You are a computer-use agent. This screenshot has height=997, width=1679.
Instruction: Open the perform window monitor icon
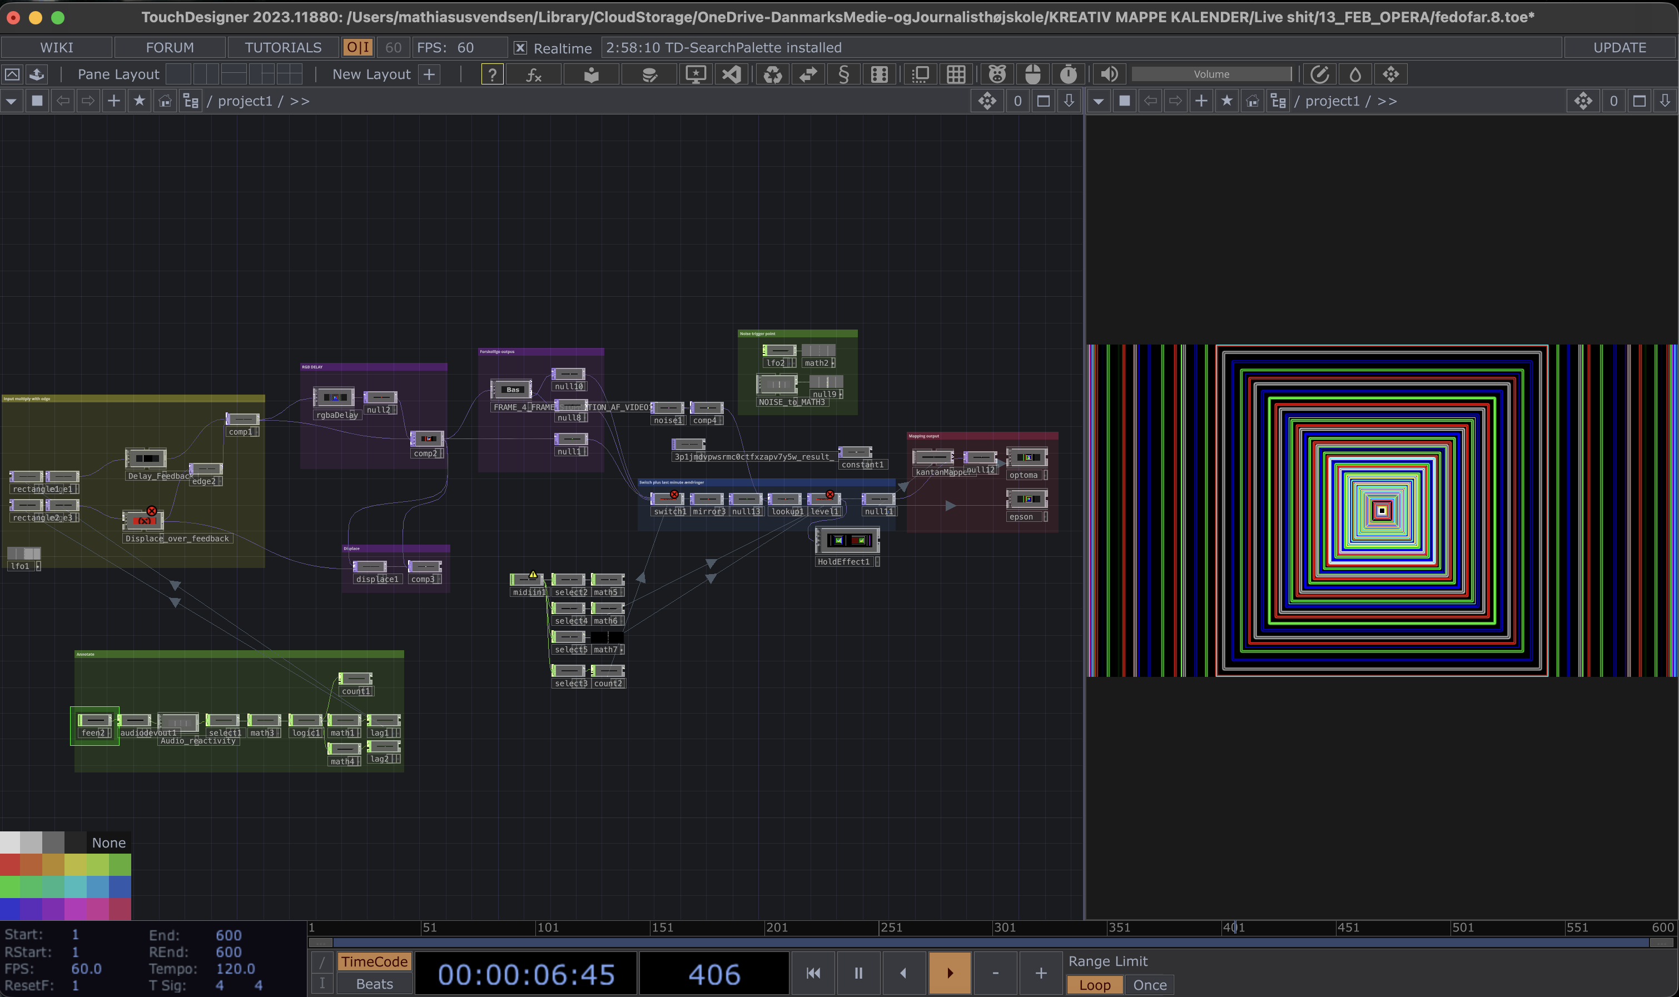tap(695, 74)
